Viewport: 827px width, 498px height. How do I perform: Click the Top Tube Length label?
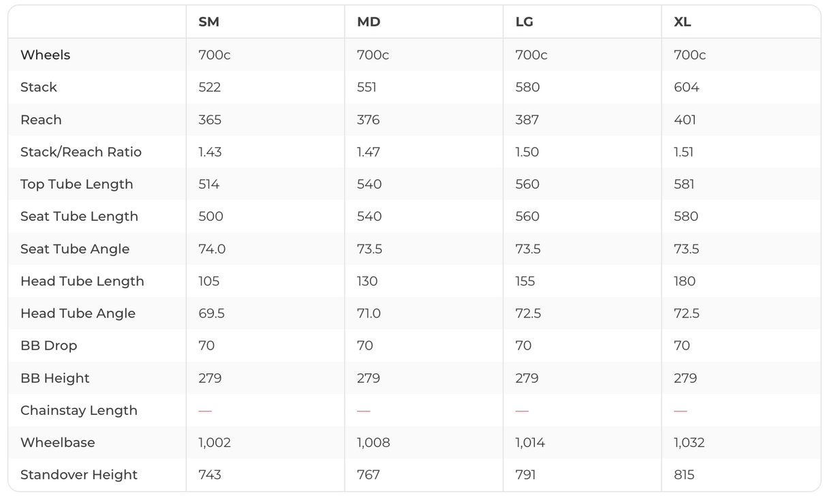tap(76, 184)
